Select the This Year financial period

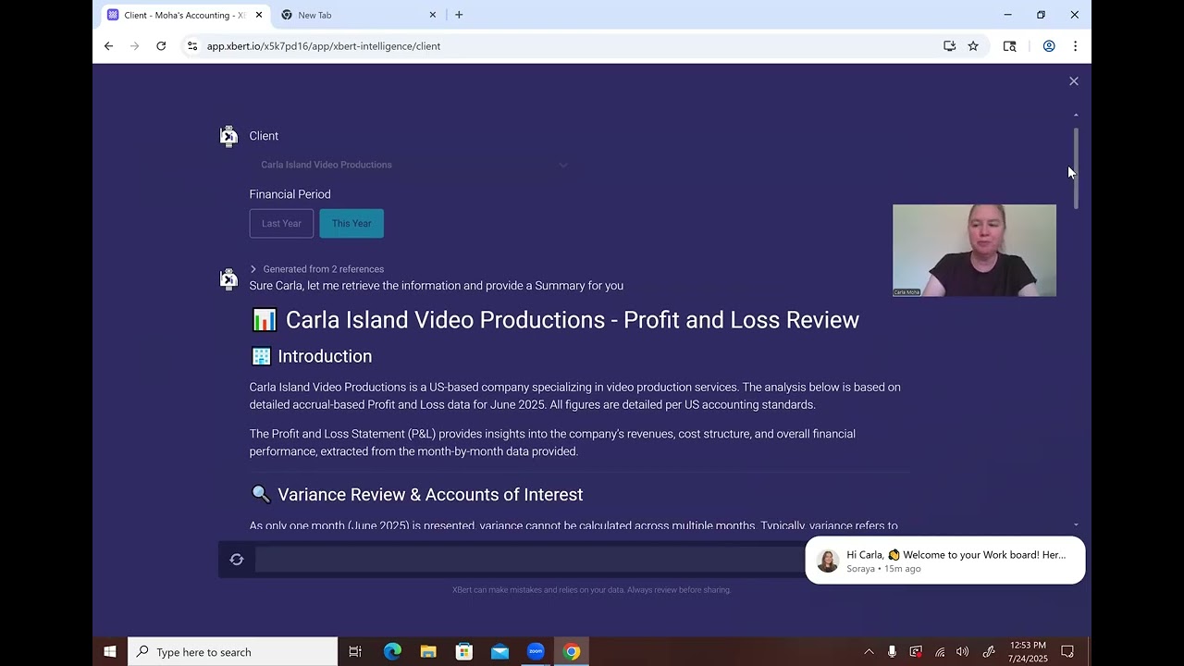(x=351, y=223)
